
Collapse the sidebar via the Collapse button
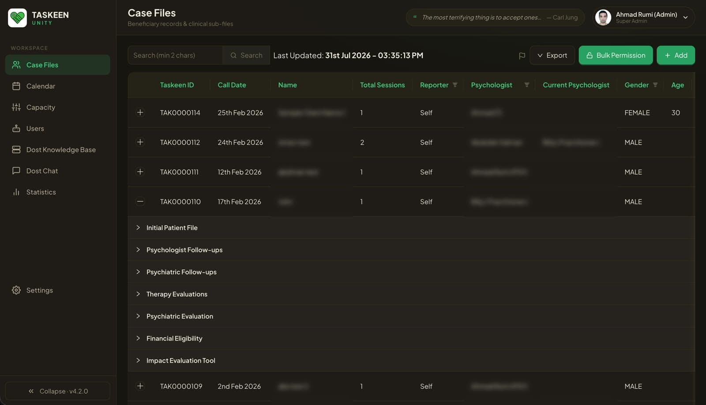tap(58, 391)
